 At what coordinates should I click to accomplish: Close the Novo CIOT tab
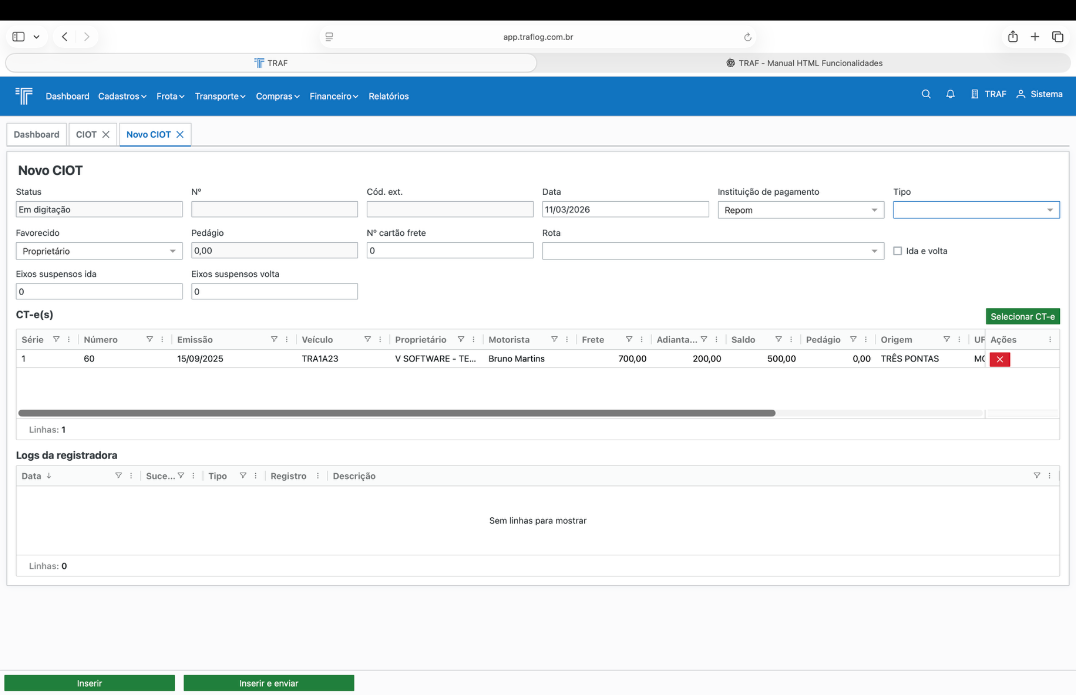[x=180, y=134]
